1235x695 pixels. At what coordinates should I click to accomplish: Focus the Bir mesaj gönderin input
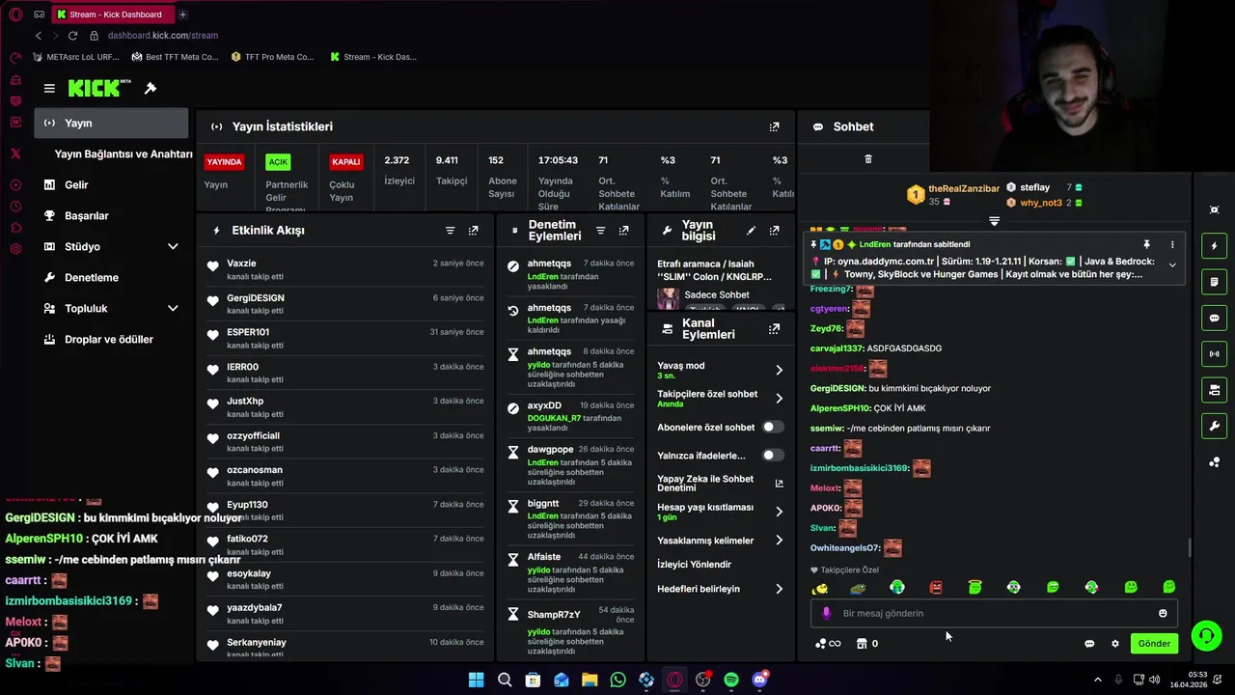coord(994,613)
